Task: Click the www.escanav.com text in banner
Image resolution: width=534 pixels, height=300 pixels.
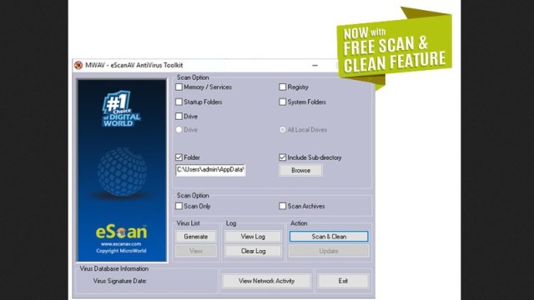Action: point(121,244)
